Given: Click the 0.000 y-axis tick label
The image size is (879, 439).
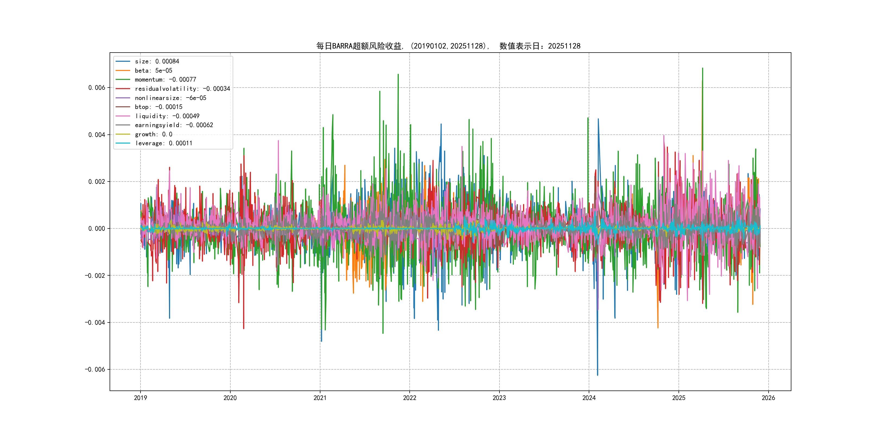Looking at the screenshot, I should 97,229.
